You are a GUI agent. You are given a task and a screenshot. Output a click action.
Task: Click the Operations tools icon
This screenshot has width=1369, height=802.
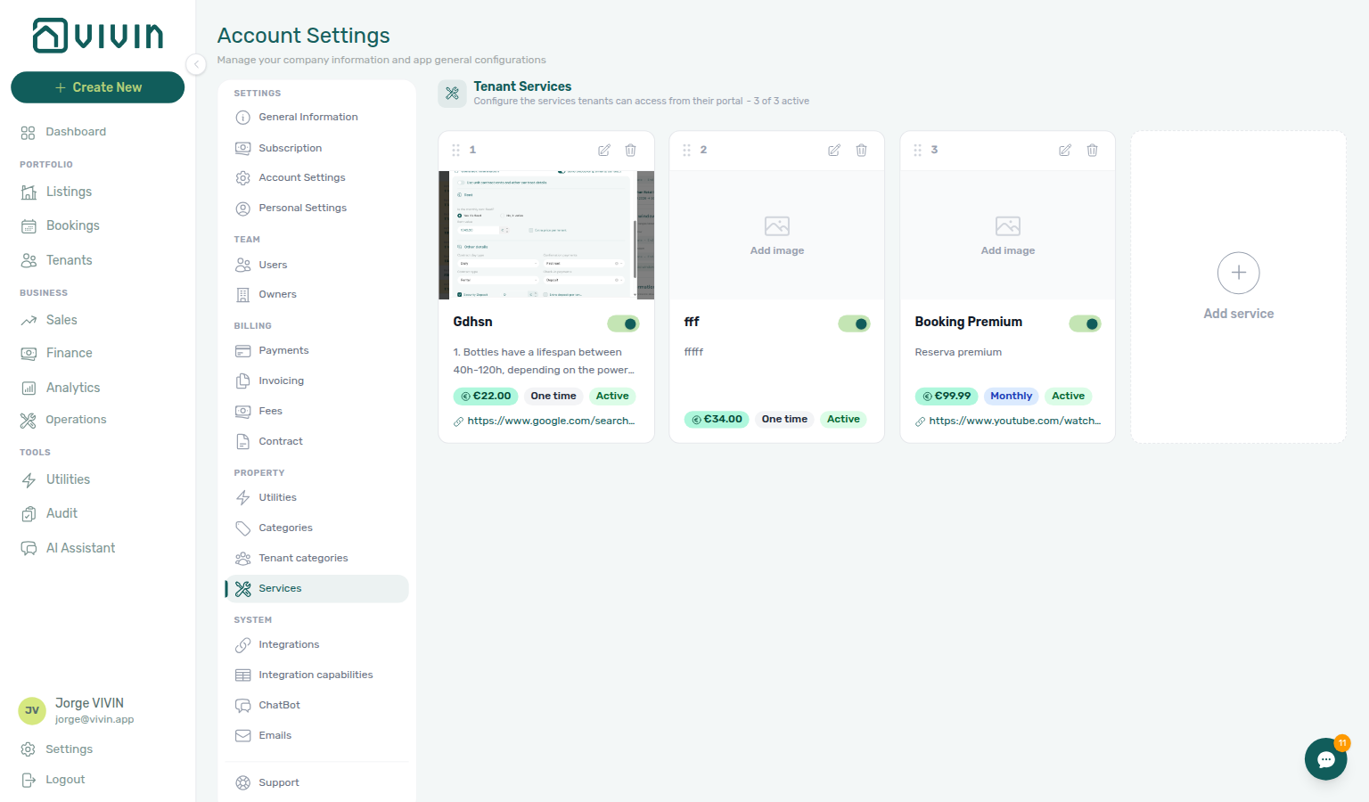point(29,421)
